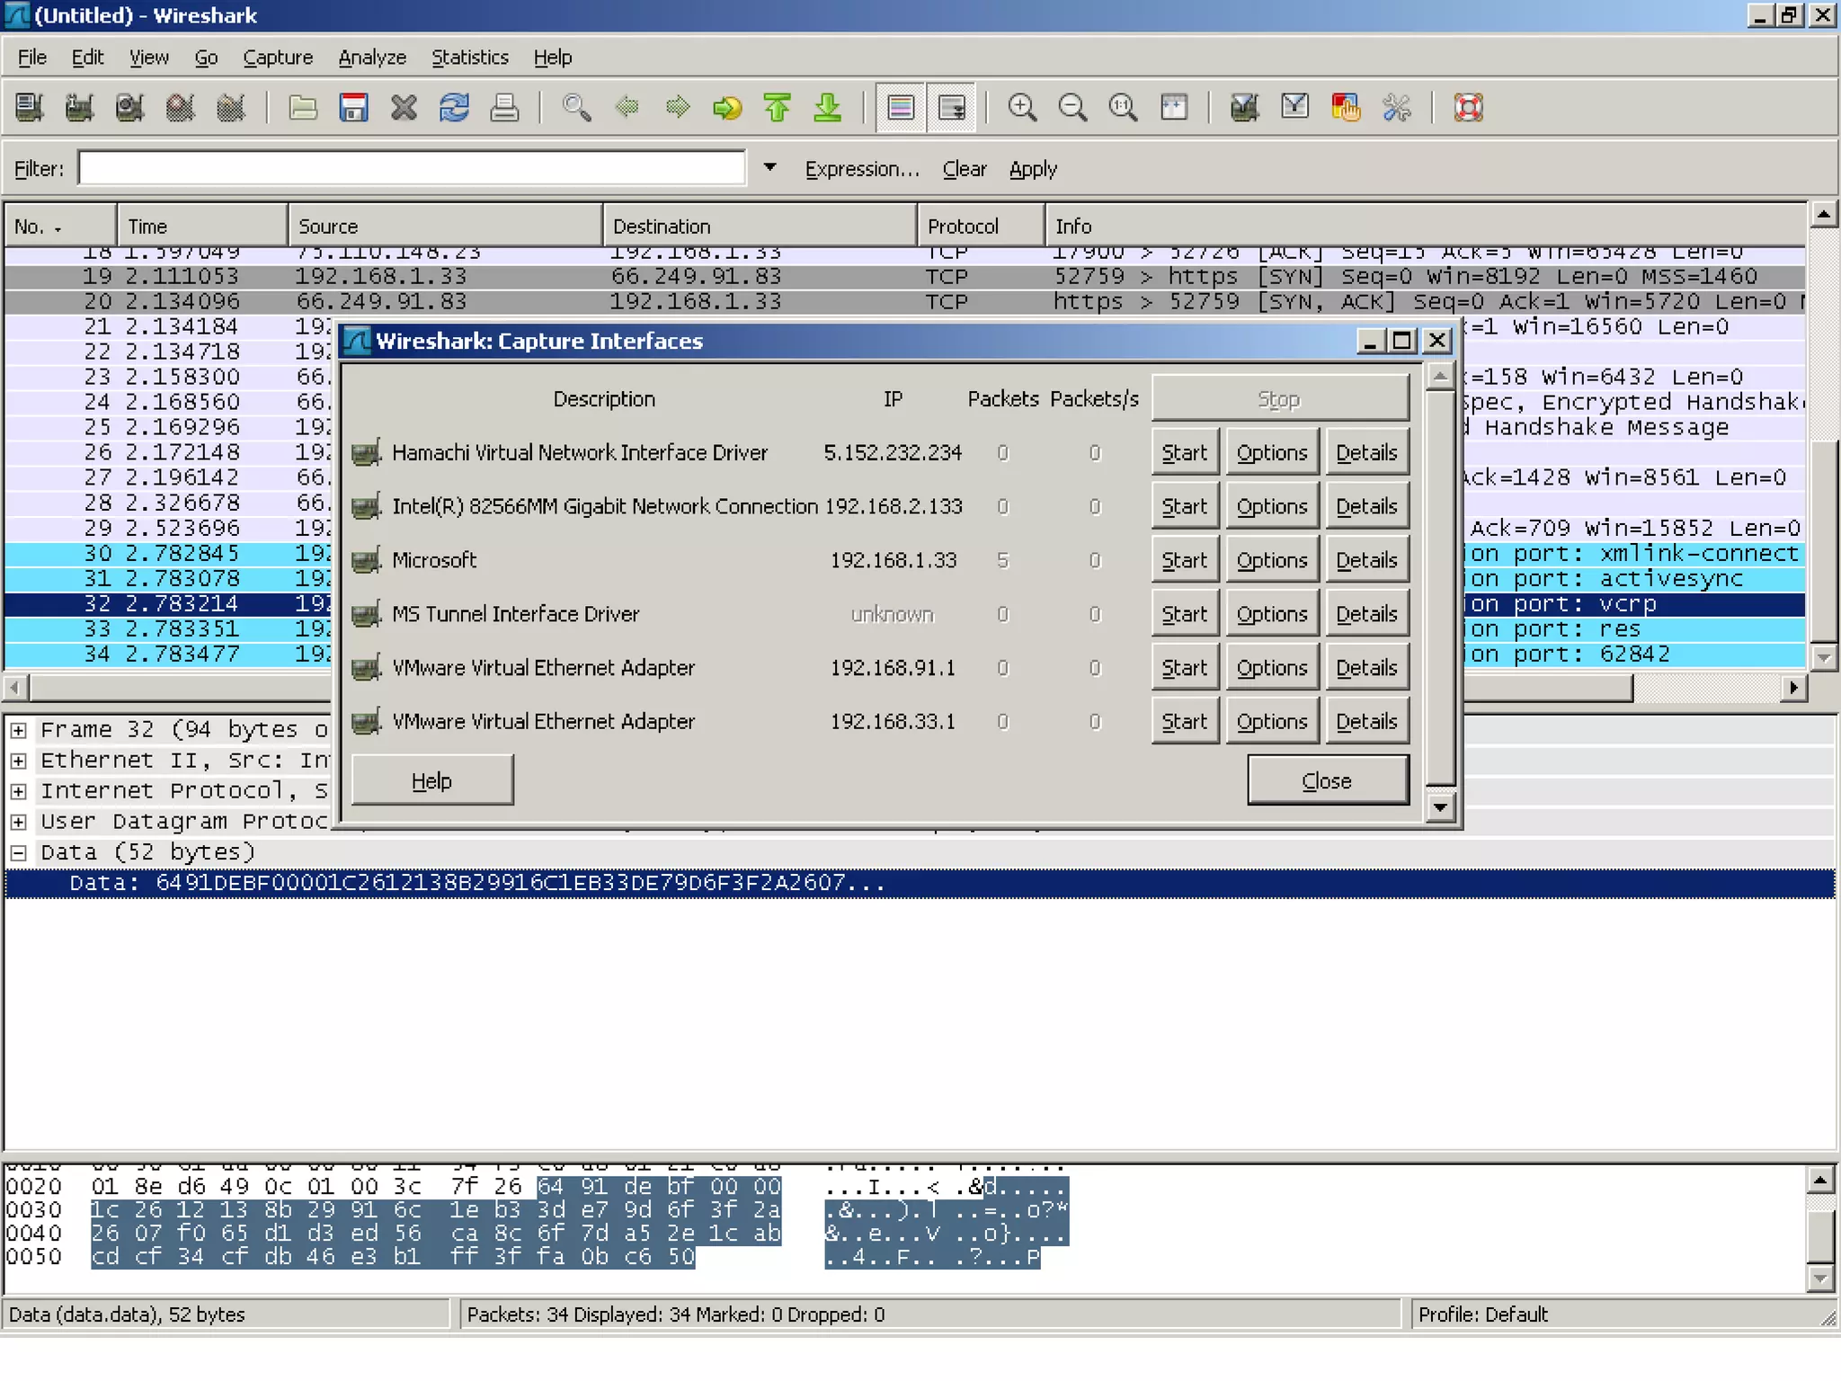Viewport: 1841px width, 1381px height.
Task: Click the Help lifebuoy toolbar icon
Action: point(1468,108)
